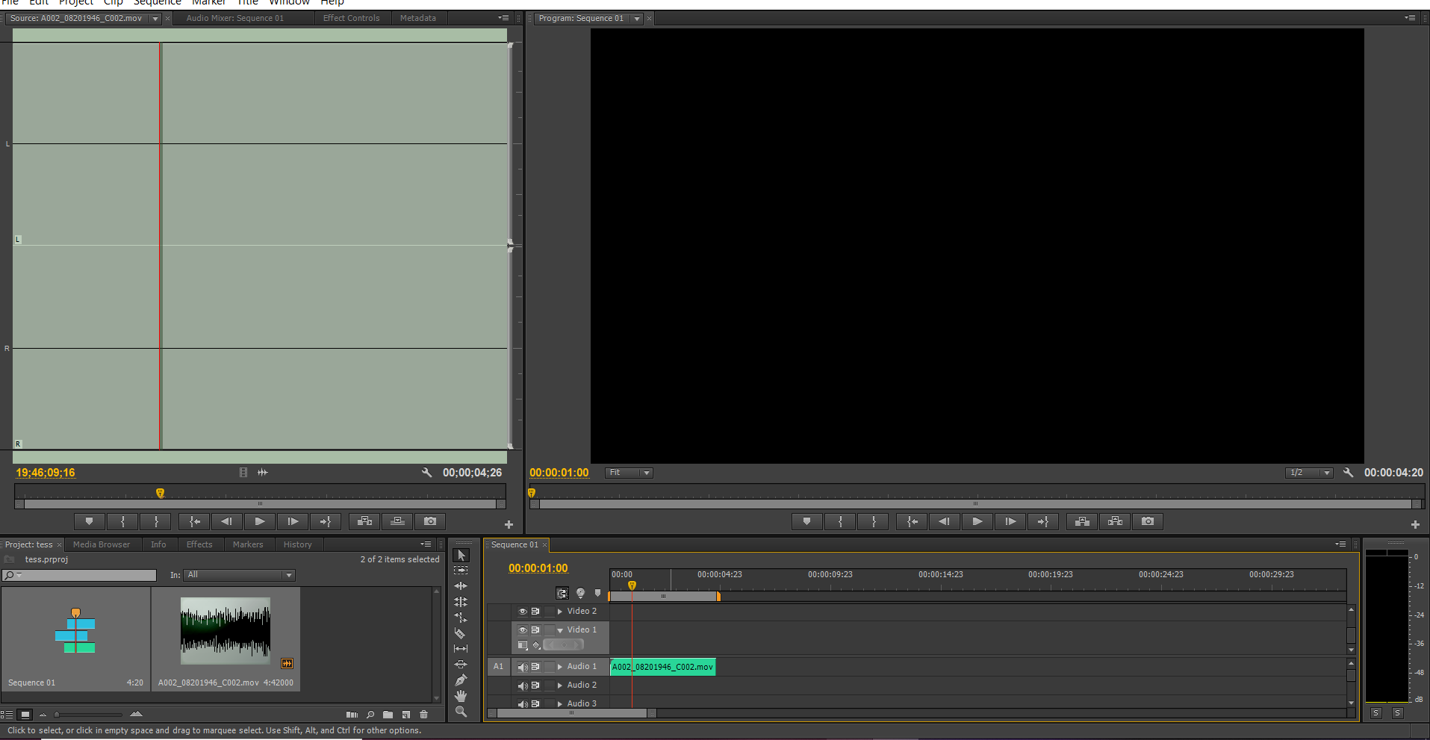Switch to Audio Mixer: Sequence 01 tab
The height and width of the screenshot is (740, 1430).
point(235,18)
